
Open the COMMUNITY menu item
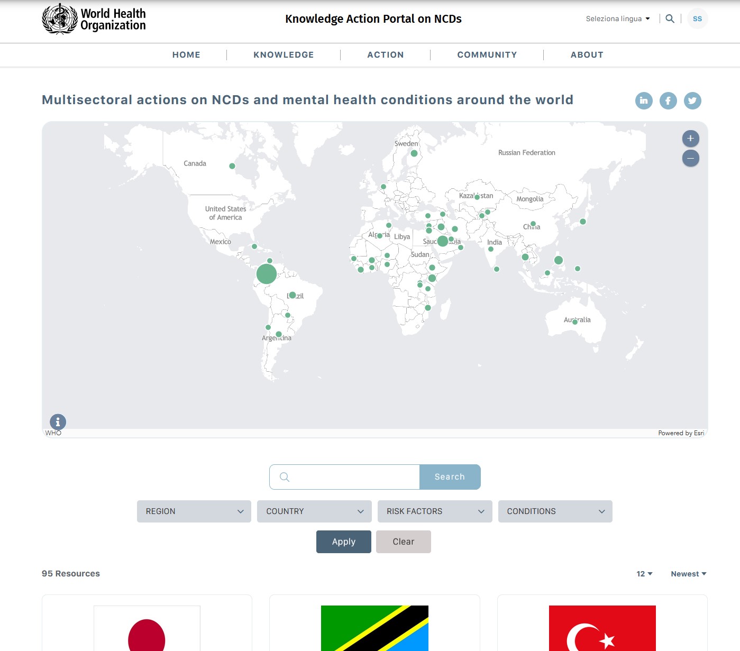pyautogui.click(x=487, y=55)
